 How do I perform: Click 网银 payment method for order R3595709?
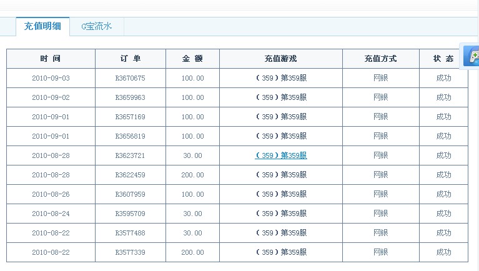(380, 214)
